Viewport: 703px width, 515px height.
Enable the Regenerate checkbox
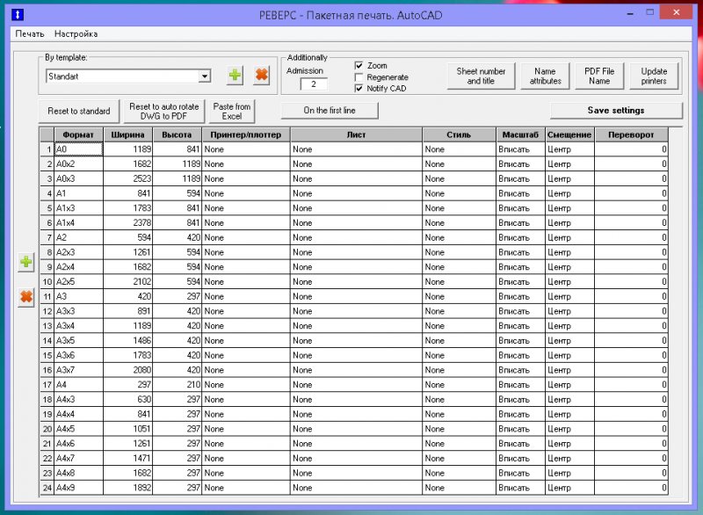[x=359, y=77]
